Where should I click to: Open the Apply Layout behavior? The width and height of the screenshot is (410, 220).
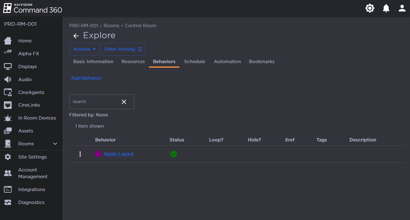118,154
